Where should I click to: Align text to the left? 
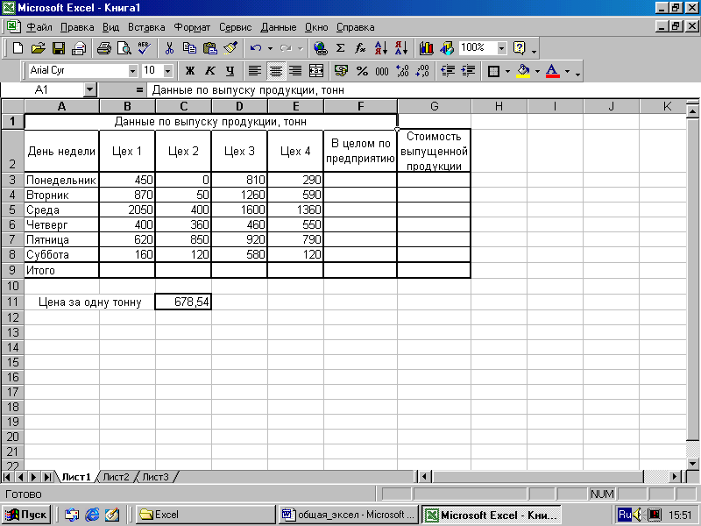(255, 71)
